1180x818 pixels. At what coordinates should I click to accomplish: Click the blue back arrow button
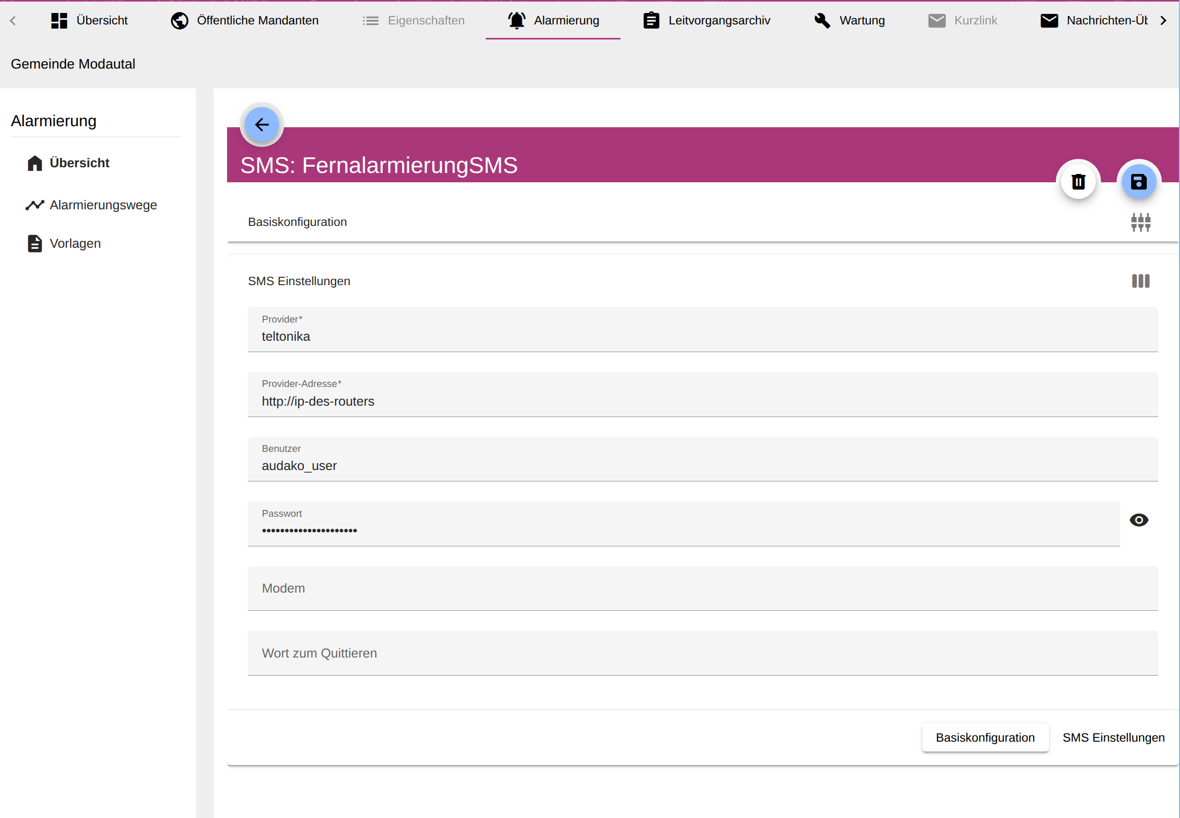262,125
